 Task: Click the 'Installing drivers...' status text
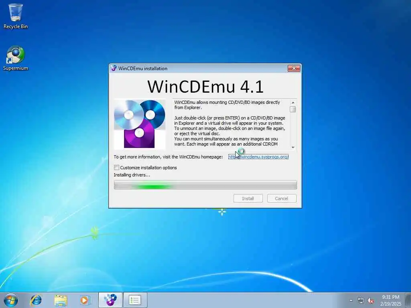[x=132, y=175]
